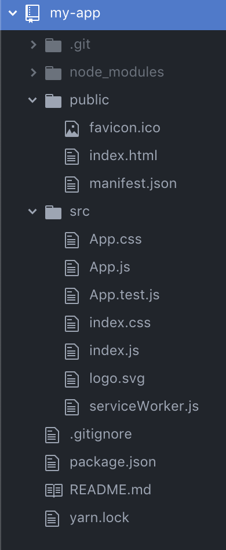
Task: Click the index.css file icon
Action: (72, 323)
